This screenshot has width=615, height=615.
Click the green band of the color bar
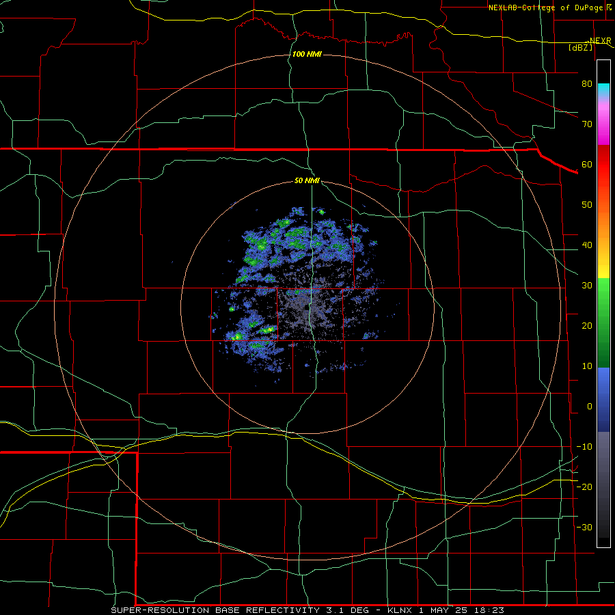(x=603, y=323)
